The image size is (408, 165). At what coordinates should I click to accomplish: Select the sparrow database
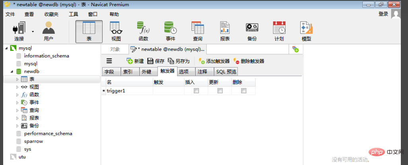pos(33,141)
